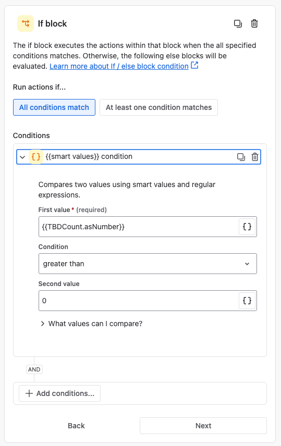Duplicate the If block component
This screenshot has width=281, height=446.
point(238,23)
